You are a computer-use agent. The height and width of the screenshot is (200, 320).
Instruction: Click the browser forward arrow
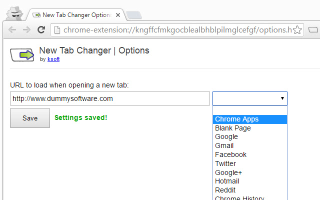pos(26,30)
